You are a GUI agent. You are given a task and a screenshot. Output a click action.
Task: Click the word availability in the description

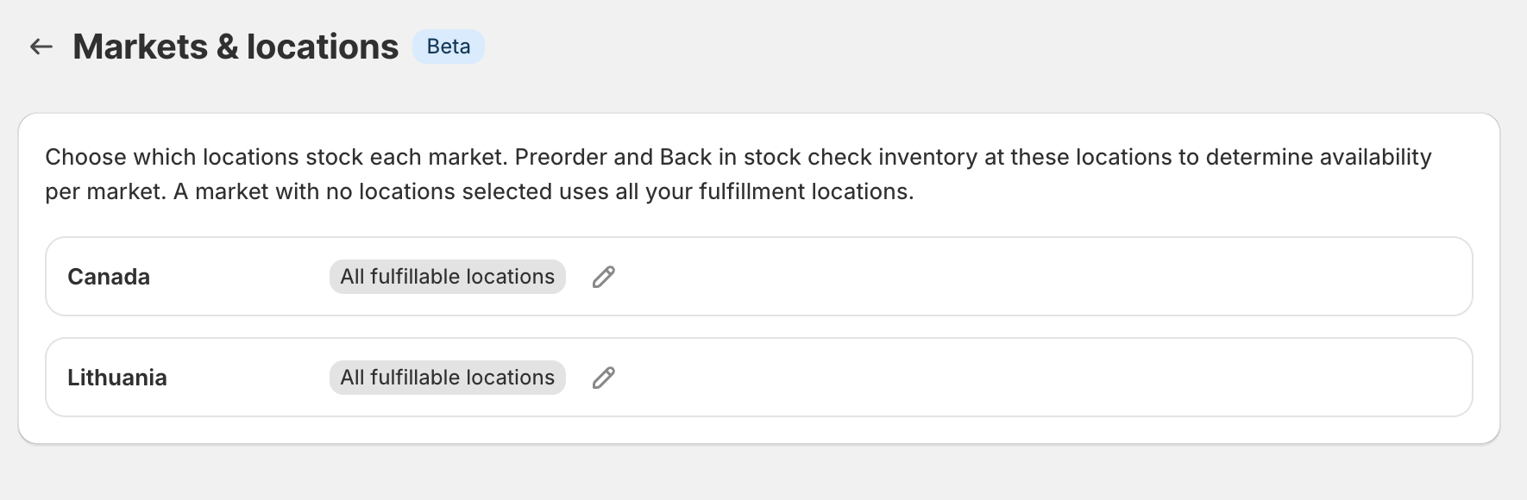1376,157
